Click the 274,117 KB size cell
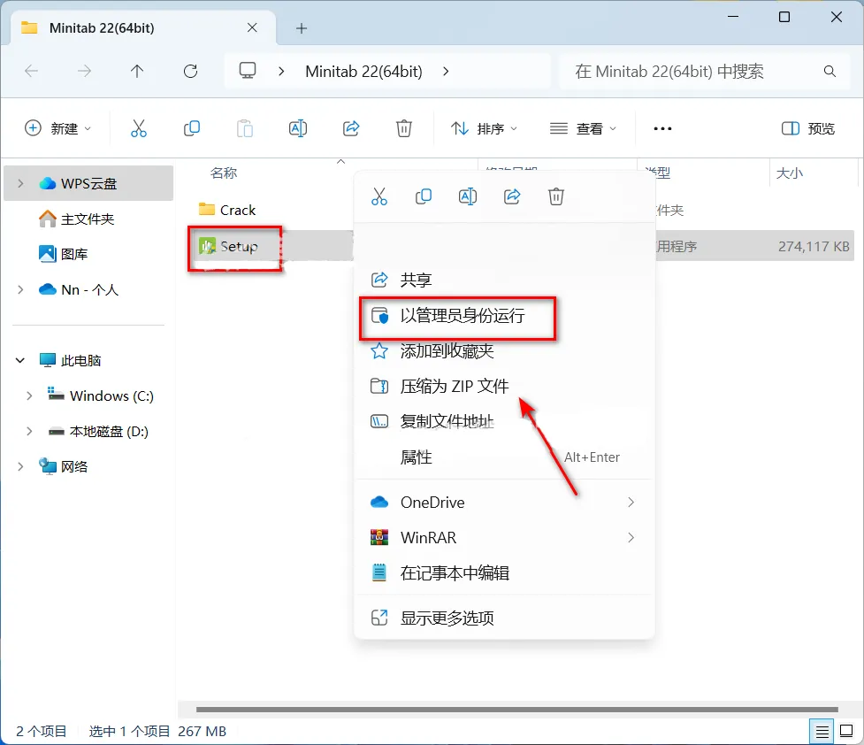864x745 pixels. point(814,246)
